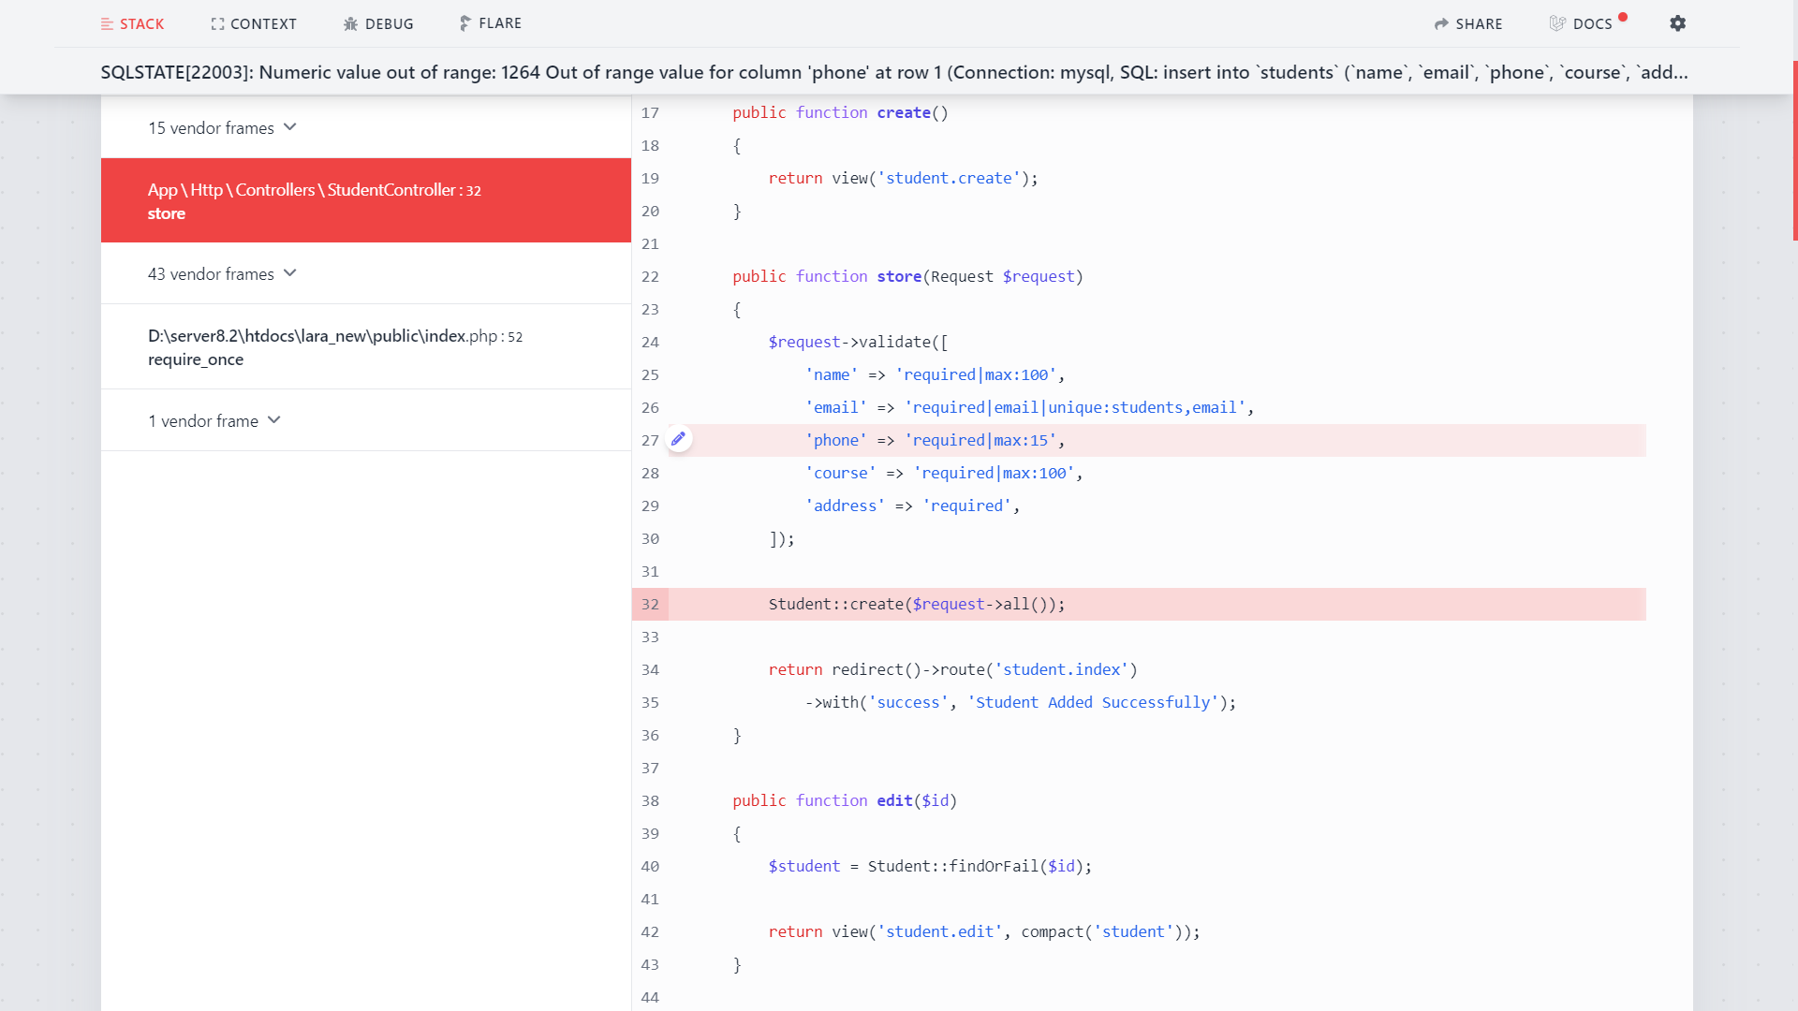Open the FLARE tab
The height and width of the screenshot is (1011, 1798).
(490, 23)
